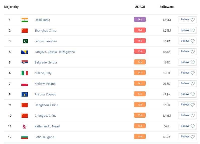Click the Serbia flag icon
Screen dimensions: 200x144
(x=25, y=62)
